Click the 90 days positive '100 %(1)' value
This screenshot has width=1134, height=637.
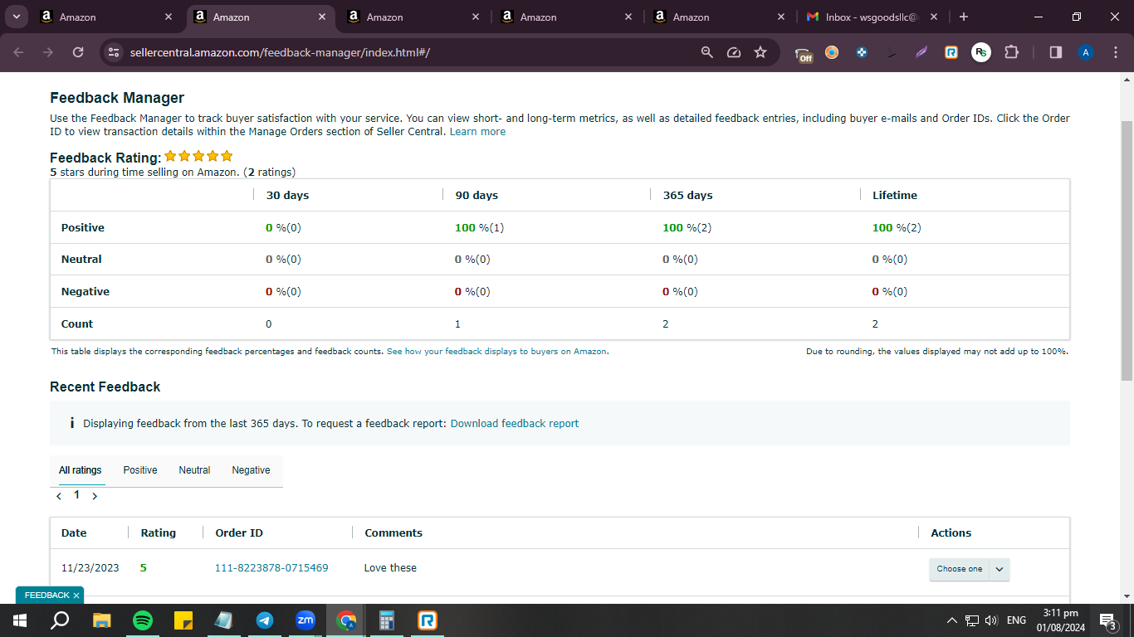(x=479, y=227)
